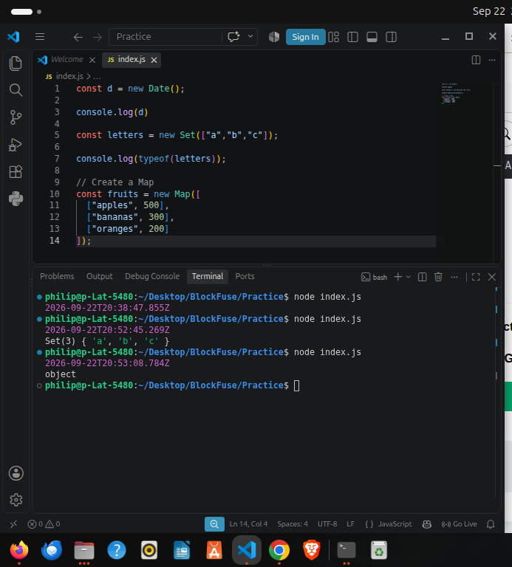
Task: Go back with the left arrow
Action: point(78,37)
